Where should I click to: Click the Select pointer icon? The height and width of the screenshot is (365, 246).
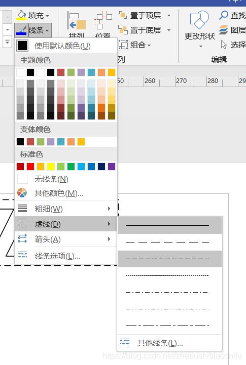click(x=224, y=45)
